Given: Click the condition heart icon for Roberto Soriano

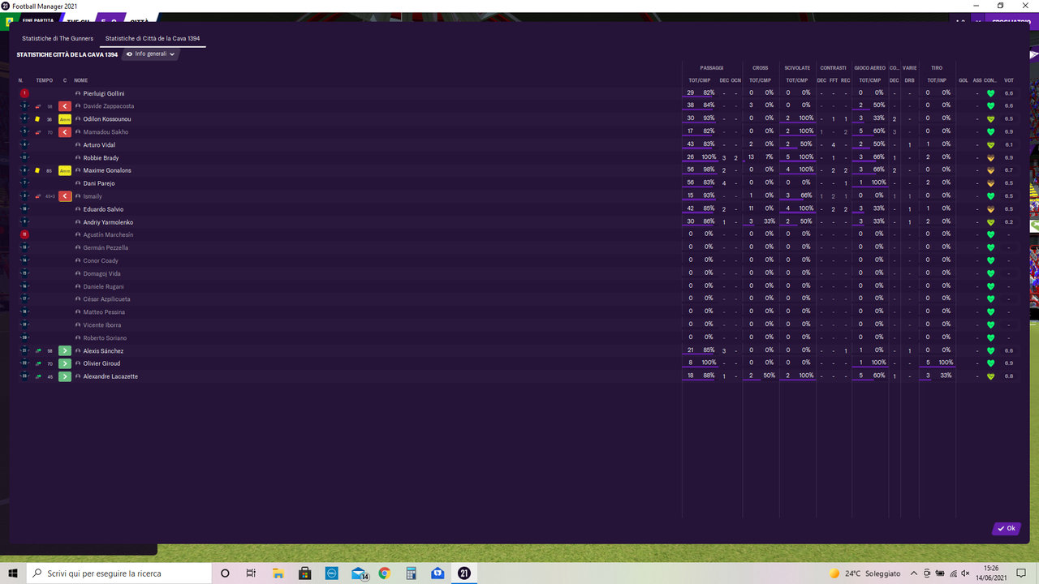Looking at the screenshot, I should coord(990,337).
